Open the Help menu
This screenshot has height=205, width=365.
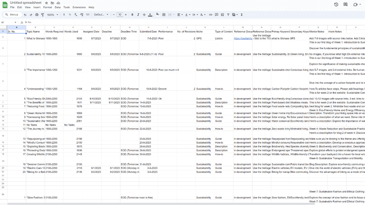point(91,7)
